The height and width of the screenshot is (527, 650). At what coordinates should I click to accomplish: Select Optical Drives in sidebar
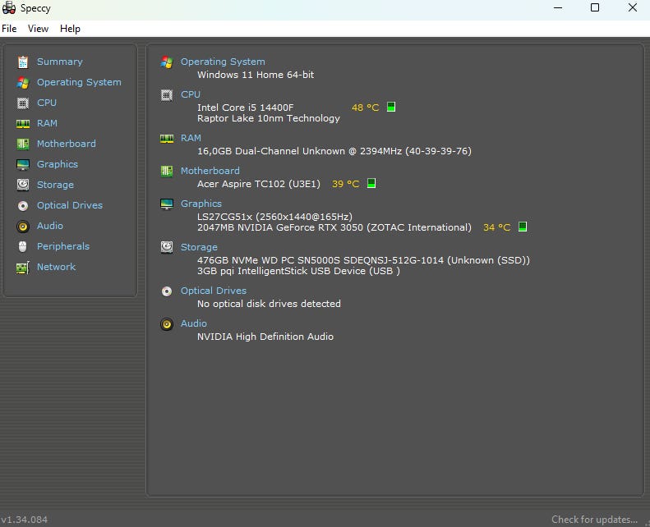[70, 205]
